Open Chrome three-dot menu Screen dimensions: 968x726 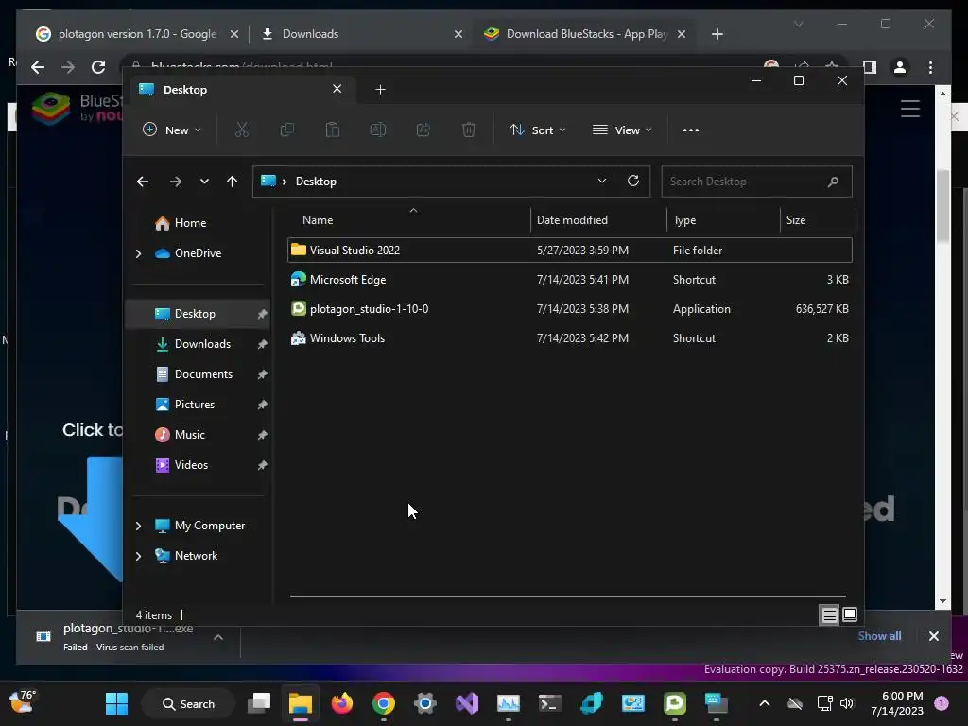point(930,67)
